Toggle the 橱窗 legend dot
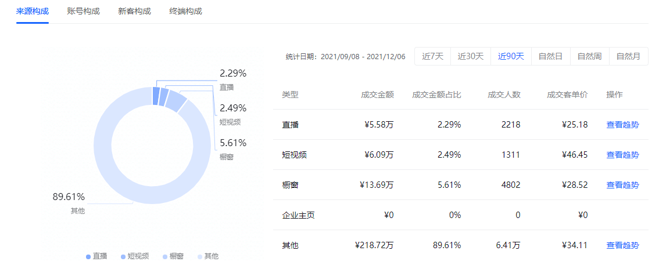 click(x=165, y=256)
